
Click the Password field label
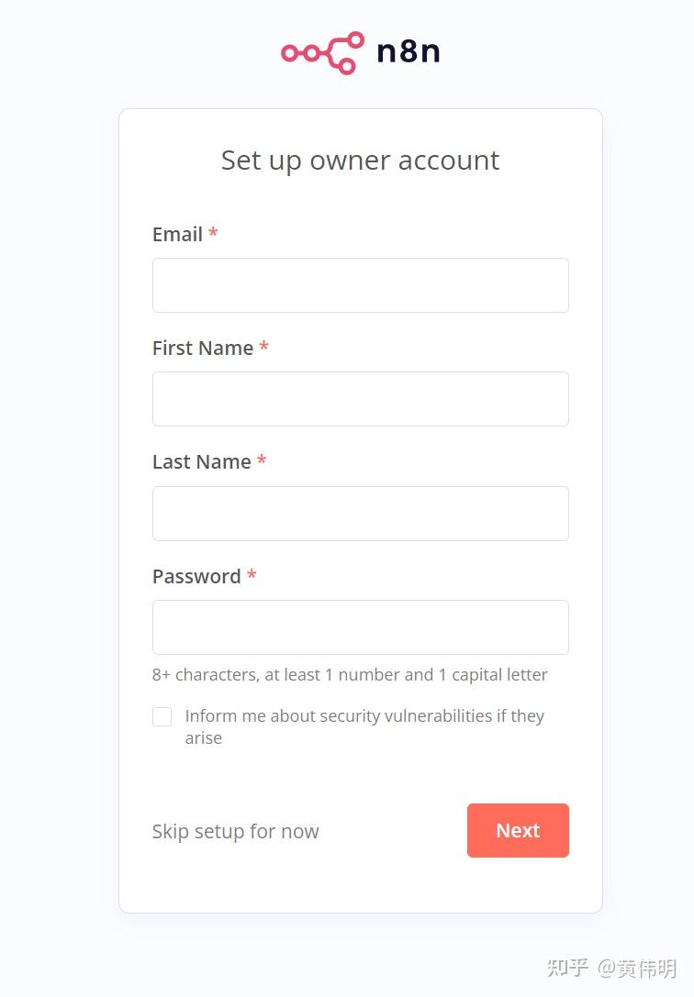click(x=196, y=577)
